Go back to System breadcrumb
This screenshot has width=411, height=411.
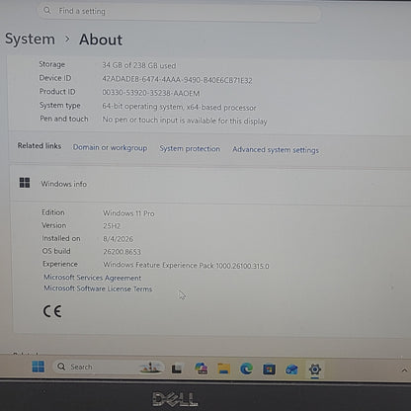[30, 40]
